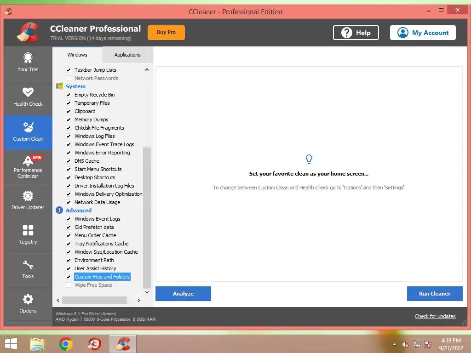The image size is (471, 353).
Task: Enable Network Passwords checkbox
Action: pos(69,78)
